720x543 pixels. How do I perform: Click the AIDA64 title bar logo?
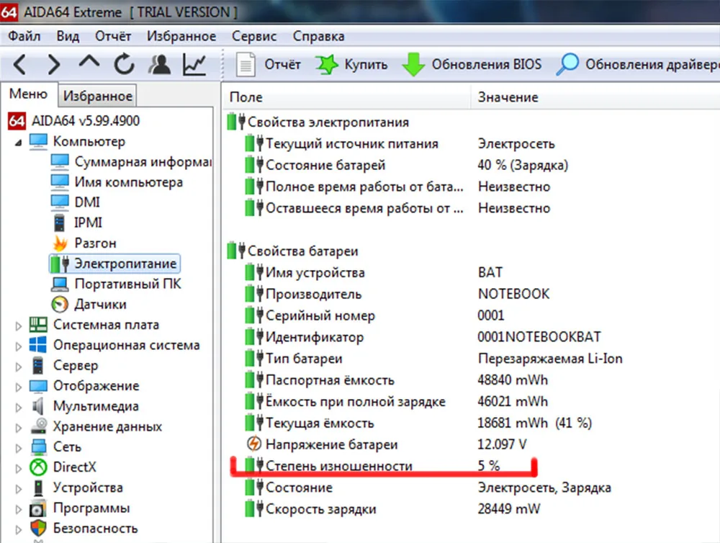pos(9,11)
